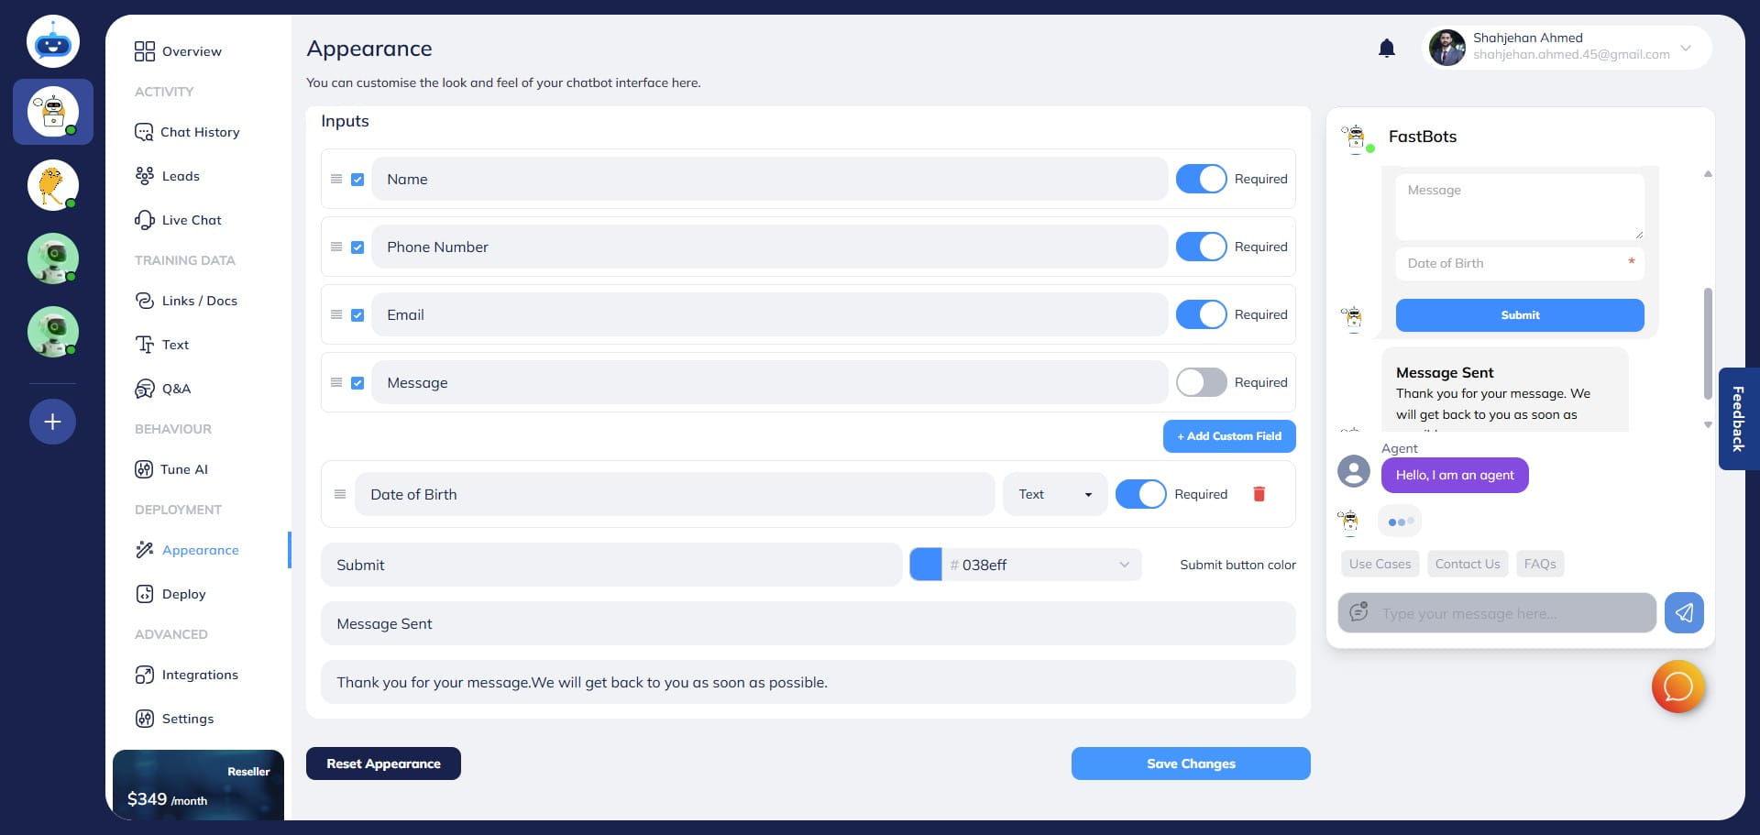Expand the Shahjehan Ahmed account menu
This screenshot has height=835, width=1760.
(x=1685, y=48)
